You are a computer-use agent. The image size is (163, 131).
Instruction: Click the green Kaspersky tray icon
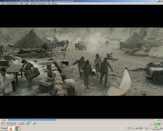tap(137, 128)
